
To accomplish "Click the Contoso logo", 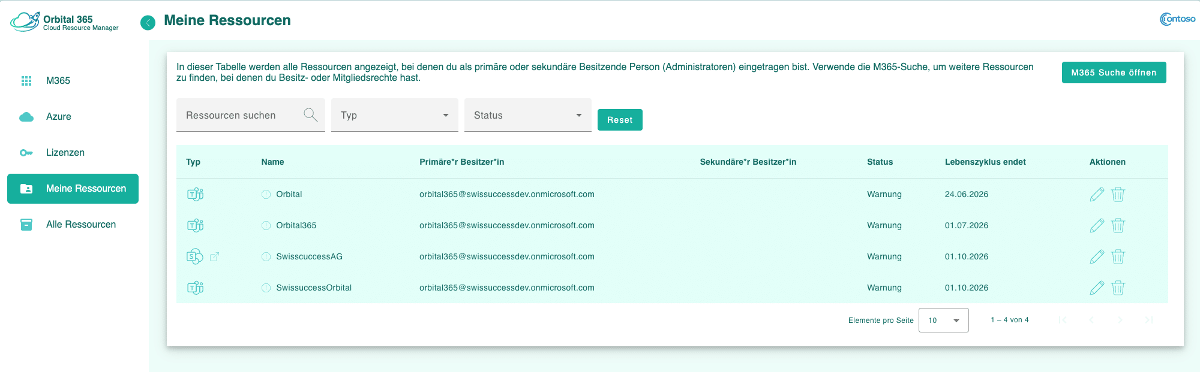I will (1177, 19).
